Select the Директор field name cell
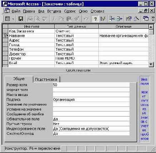 [31, 54]
